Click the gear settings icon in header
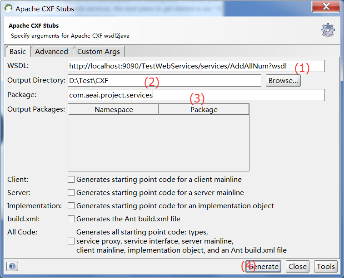The image size is (344, 278). (x=328, y=30)
